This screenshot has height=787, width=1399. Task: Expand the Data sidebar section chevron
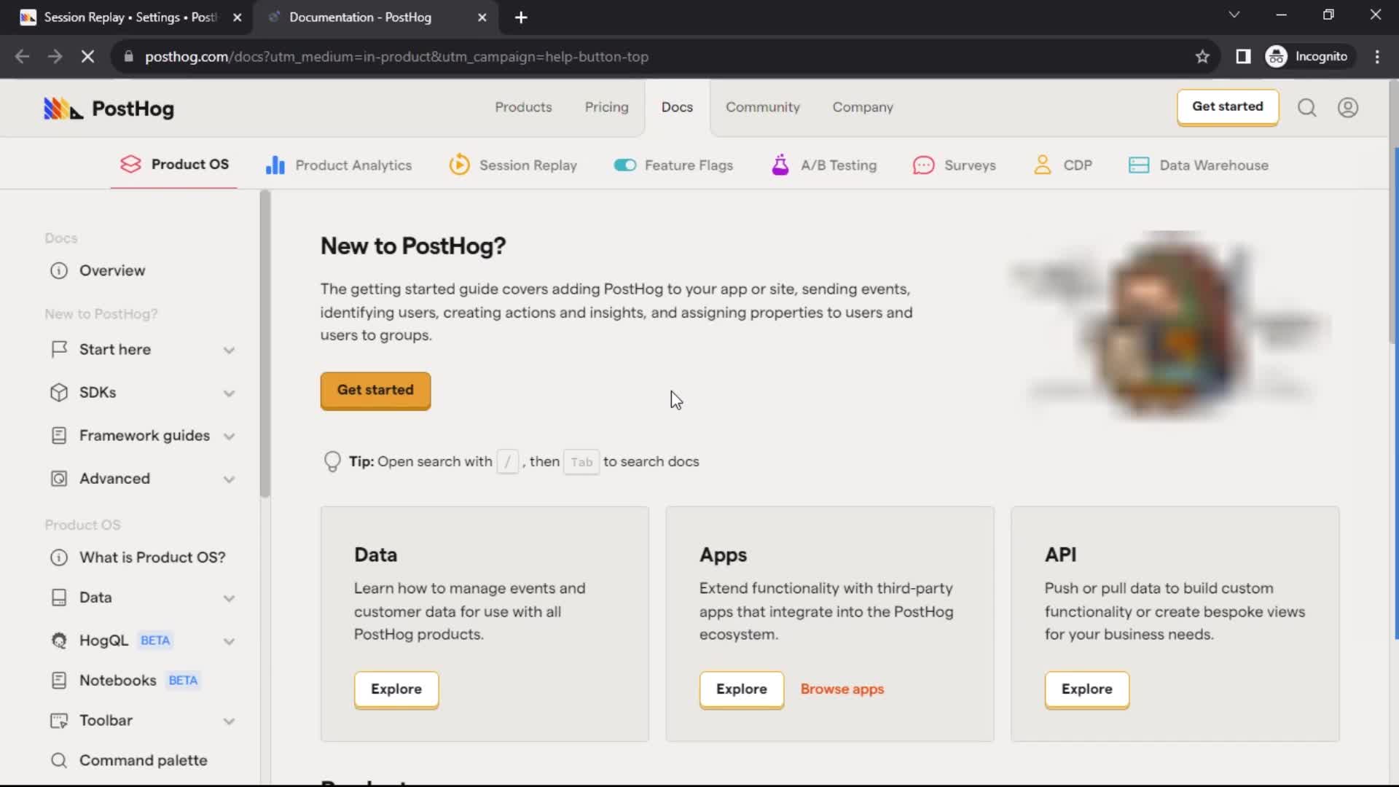click(x=229, y=598)
